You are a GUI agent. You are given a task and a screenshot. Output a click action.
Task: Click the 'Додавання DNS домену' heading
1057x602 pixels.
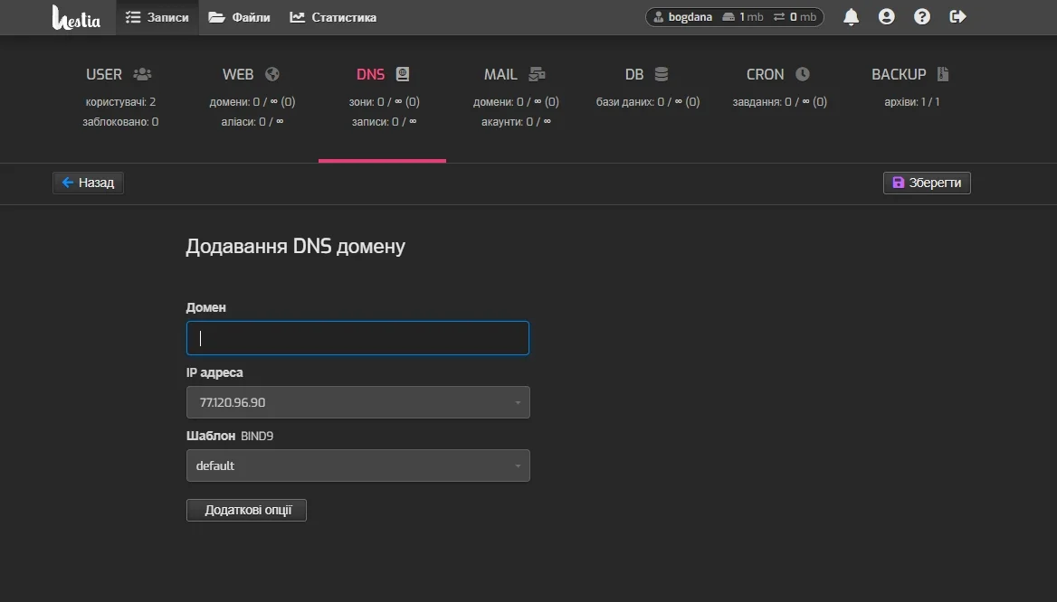click(x=295, y=247)
